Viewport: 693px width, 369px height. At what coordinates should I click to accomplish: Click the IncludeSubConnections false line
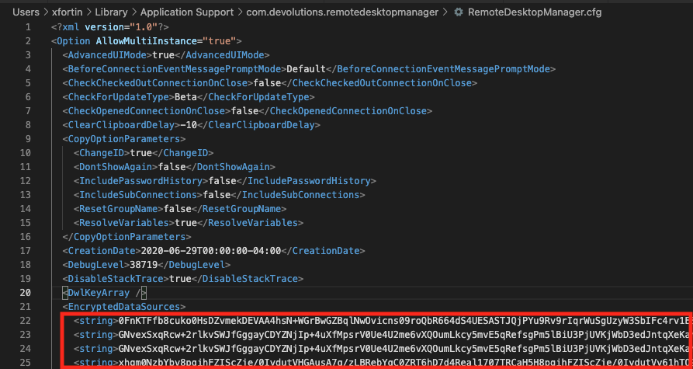point(219,195)
